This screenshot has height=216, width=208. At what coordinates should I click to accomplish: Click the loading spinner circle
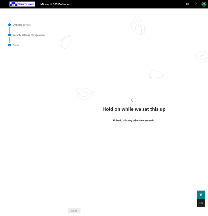[134, 100]
